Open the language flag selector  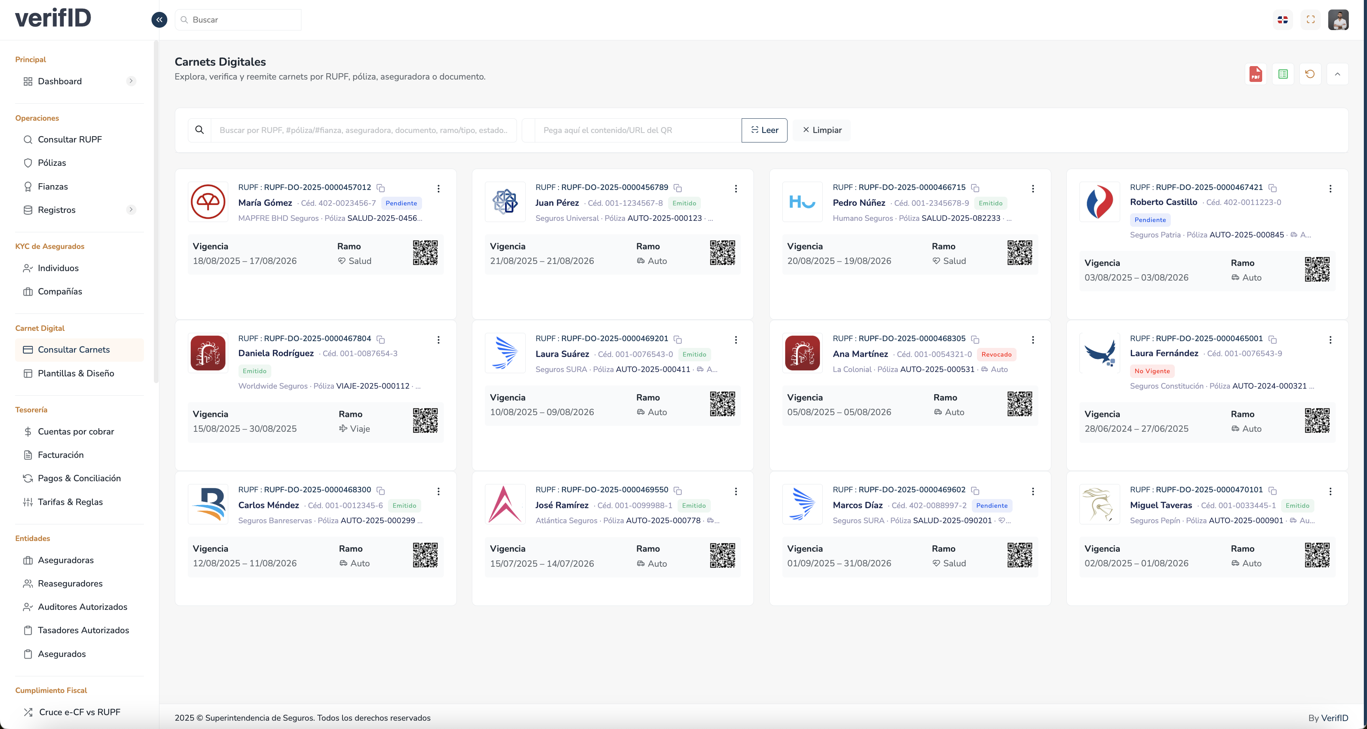click(x=1283, y=20)
